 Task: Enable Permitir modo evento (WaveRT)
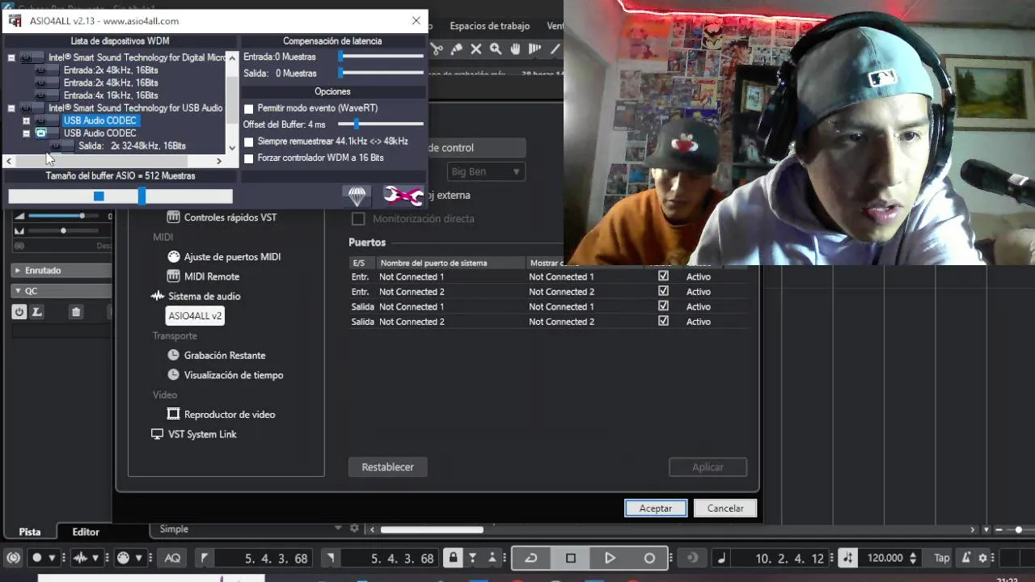(x=249, y=108)
